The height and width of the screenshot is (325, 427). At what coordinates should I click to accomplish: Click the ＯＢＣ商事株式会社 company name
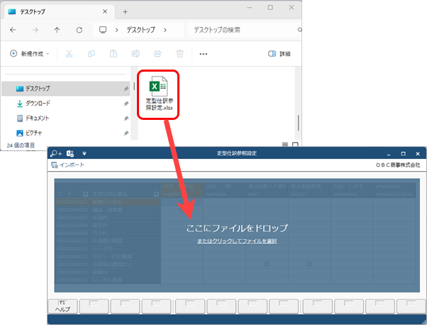(398, 165)
